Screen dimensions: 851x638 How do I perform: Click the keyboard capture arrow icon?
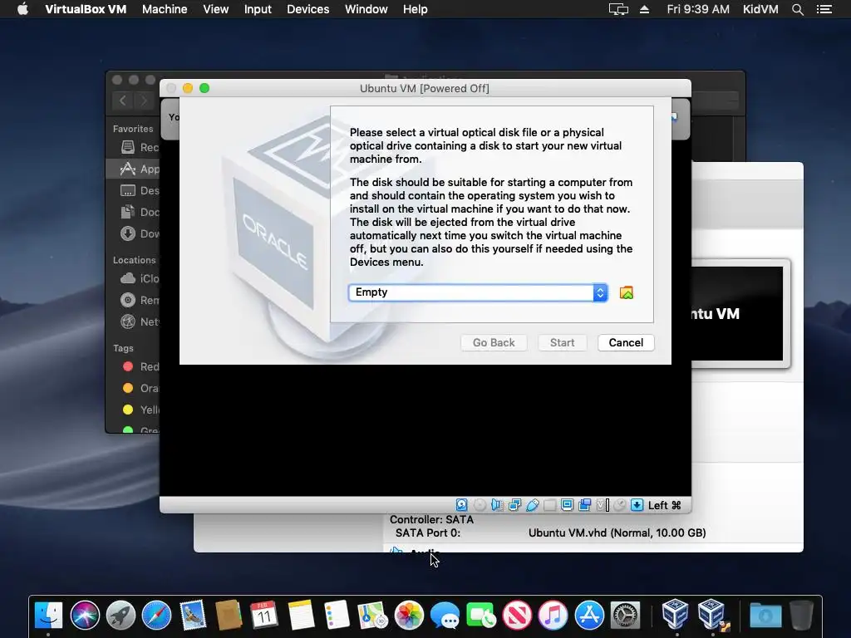point(637,505)
